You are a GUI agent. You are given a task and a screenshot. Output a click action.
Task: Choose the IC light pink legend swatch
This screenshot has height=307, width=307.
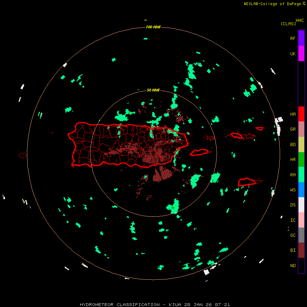click(301, 220)
